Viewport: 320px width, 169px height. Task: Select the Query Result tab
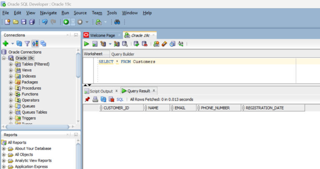(x=139, y=91)
